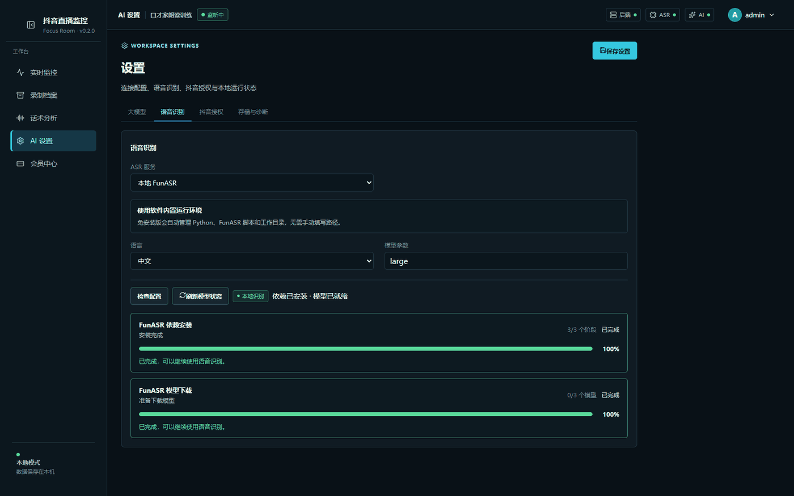
Task: Open 会员中心 in the sidebar
Action: pyautogui.click(x=53, y=164)
